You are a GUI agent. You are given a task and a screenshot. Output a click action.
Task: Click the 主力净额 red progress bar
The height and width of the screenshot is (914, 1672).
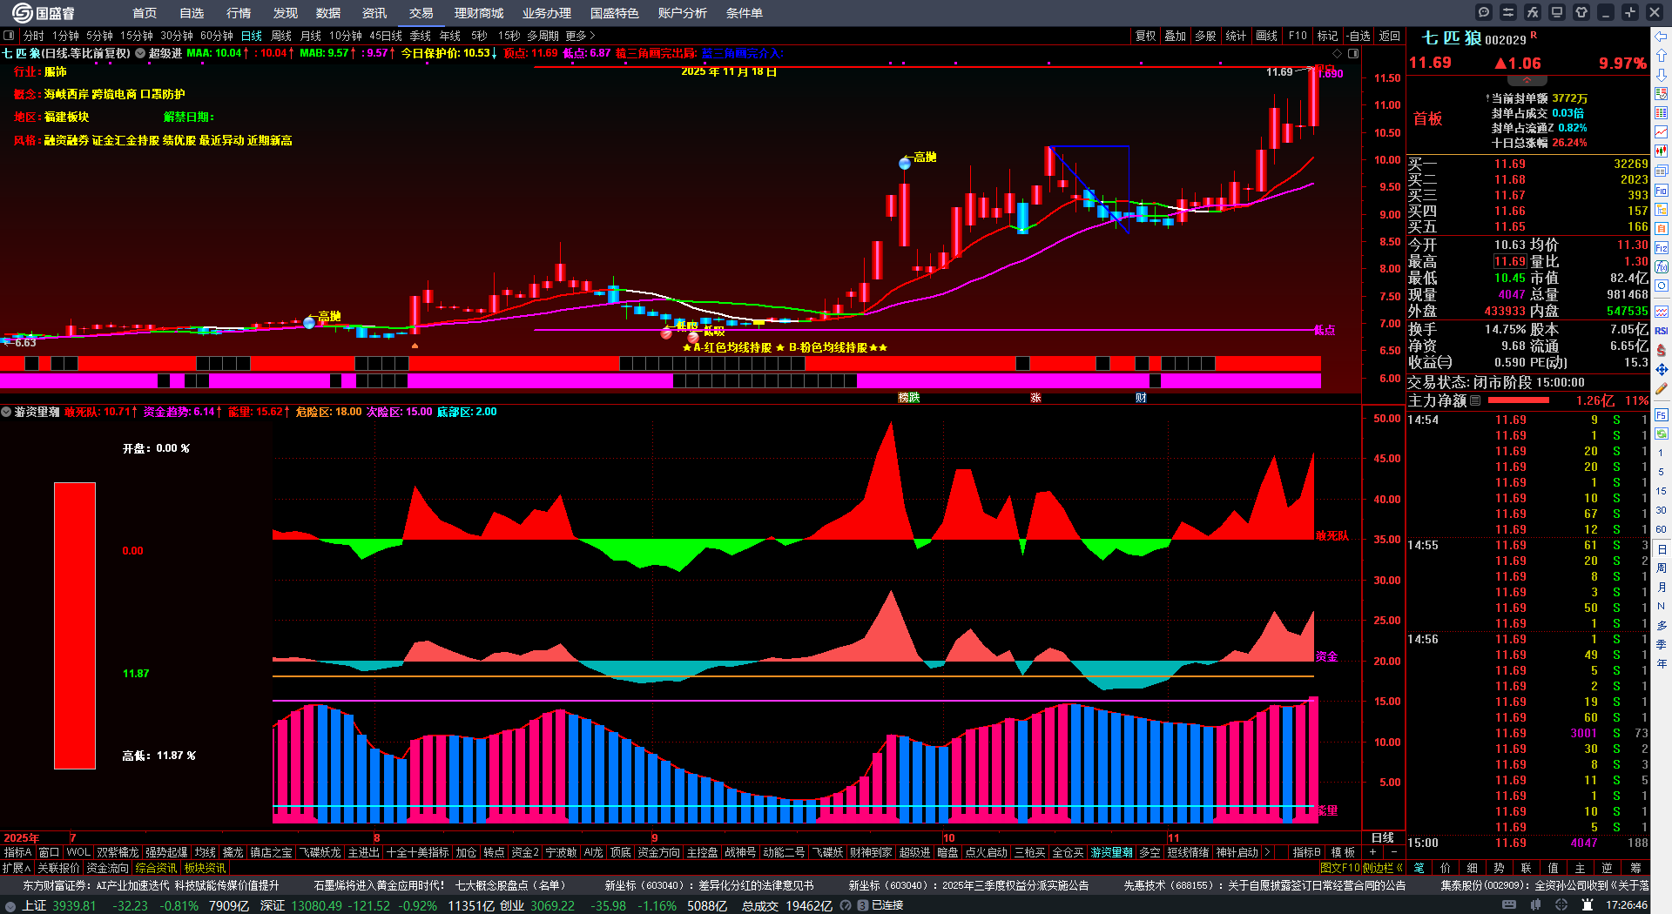point(1519,400)
